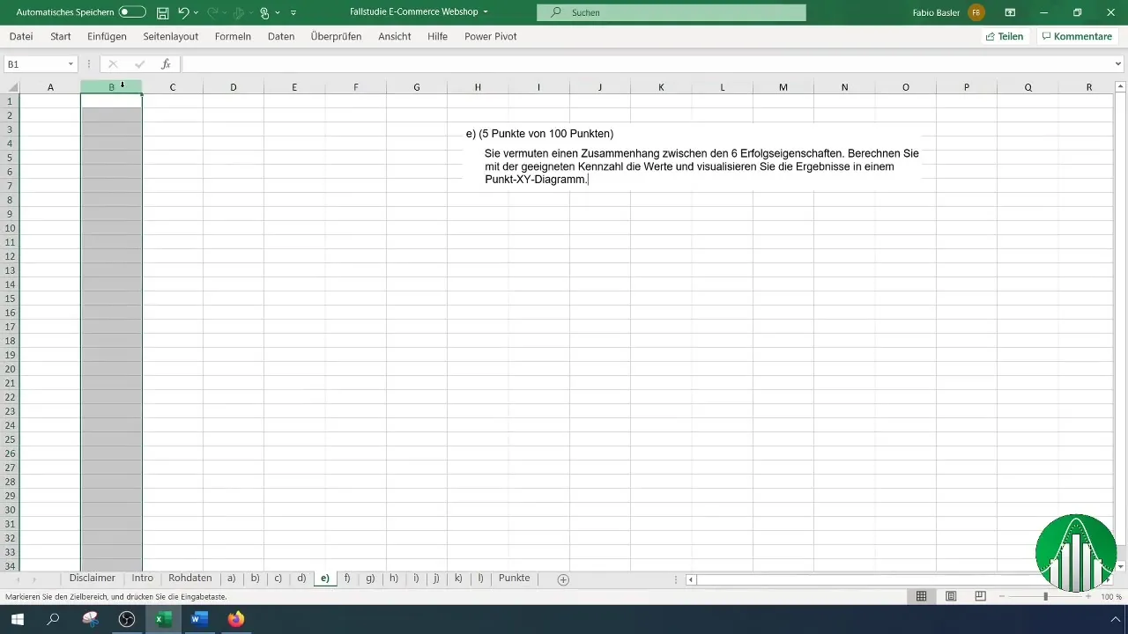Open the Überprüfen ribbon tab
Viewport: 1128px width, 634px height.
point(336,36)
